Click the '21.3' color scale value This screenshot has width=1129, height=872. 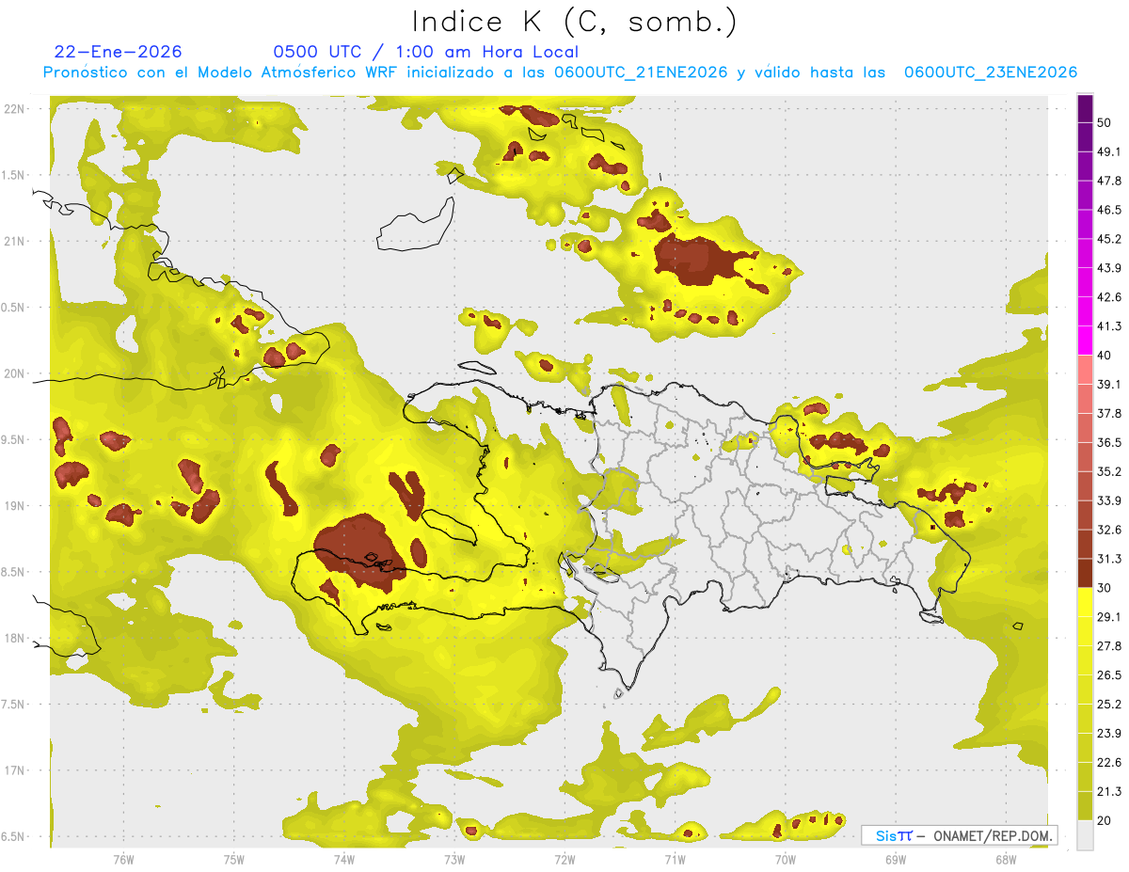pos(1109,792)
